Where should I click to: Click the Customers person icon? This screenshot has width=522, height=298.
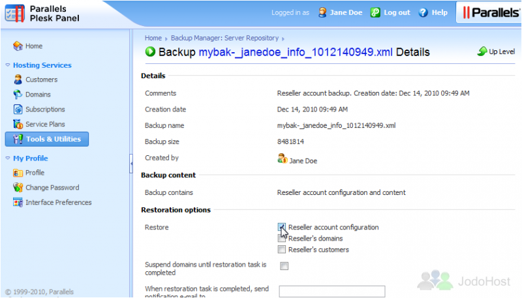18,80
